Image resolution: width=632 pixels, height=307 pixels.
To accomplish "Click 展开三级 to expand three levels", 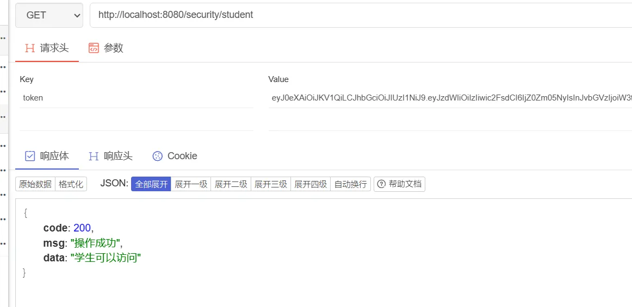I will 271,184.
